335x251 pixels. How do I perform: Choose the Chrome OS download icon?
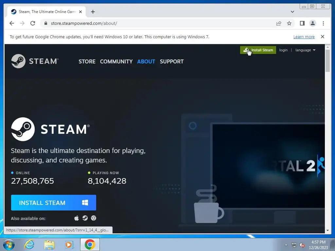tap(94, 218)
